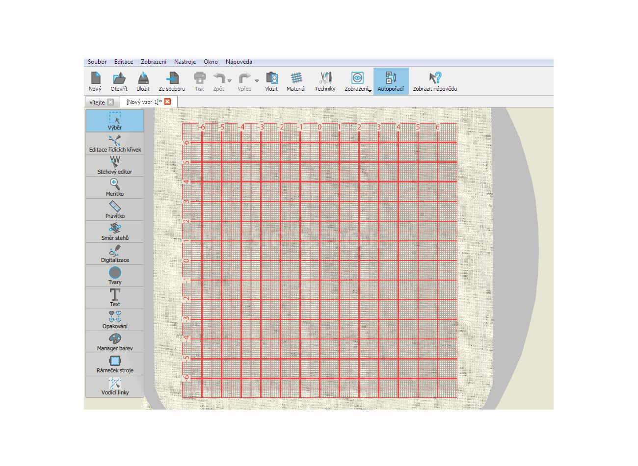
Task: Open the Soubor menu
Action: point(97,62)
